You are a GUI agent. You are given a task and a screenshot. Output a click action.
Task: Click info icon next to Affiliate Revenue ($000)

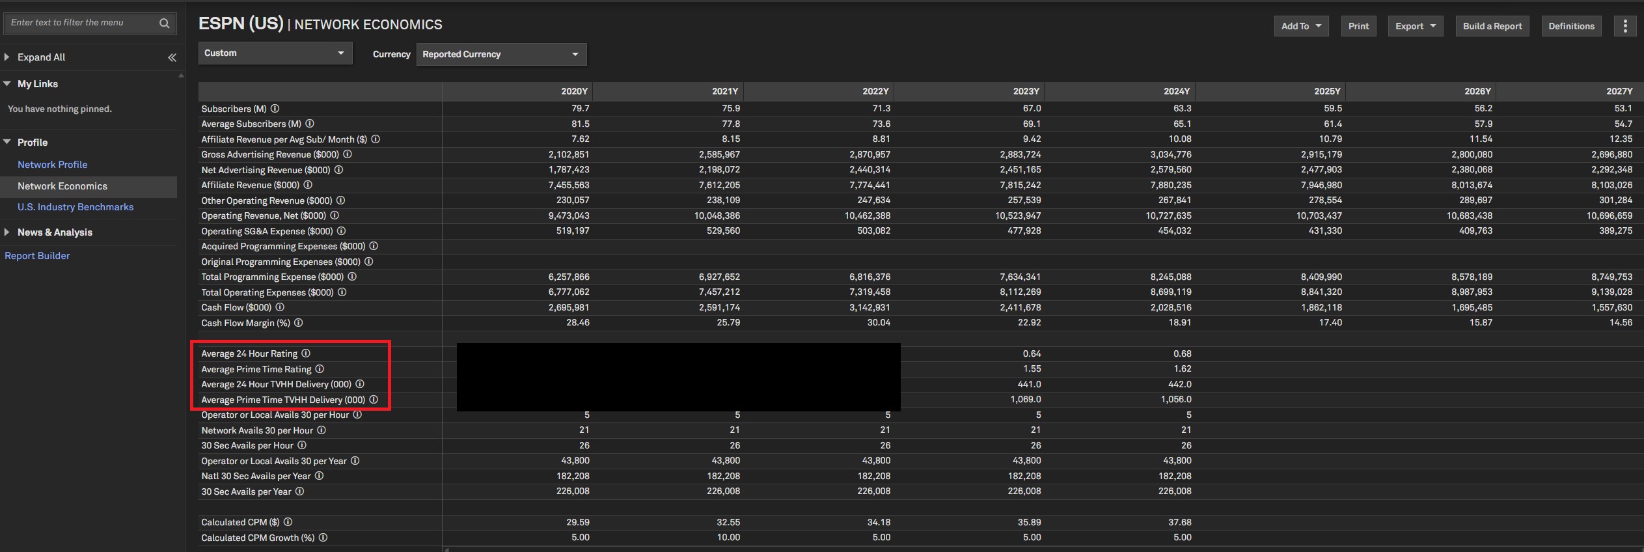coord(308,185)
